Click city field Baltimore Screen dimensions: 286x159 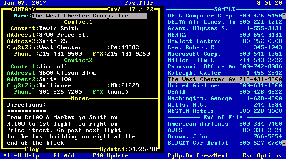(55, 85)
